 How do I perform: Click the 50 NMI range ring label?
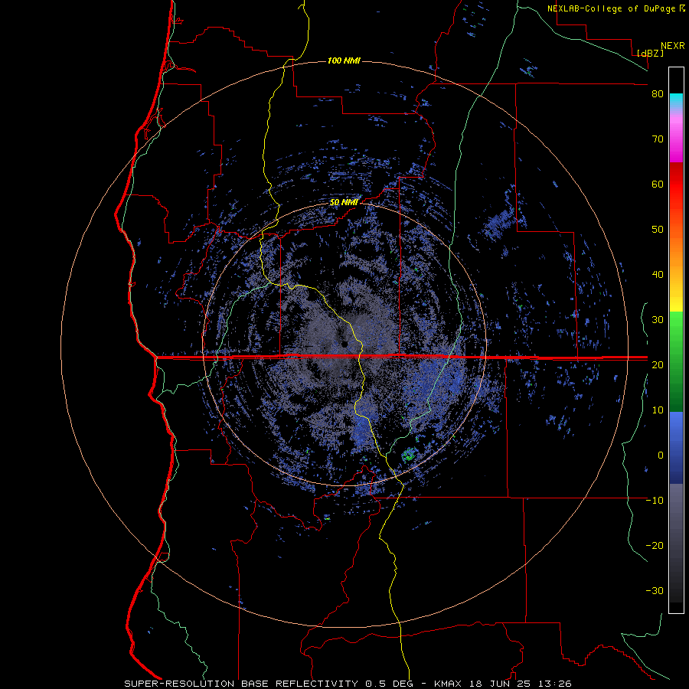pos(344,203)
